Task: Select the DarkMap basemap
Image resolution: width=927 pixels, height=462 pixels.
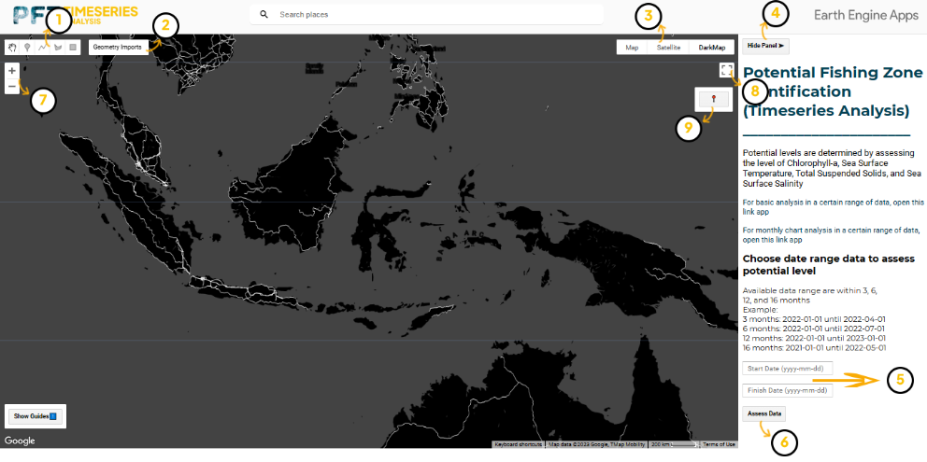Action: pos(712,48)
